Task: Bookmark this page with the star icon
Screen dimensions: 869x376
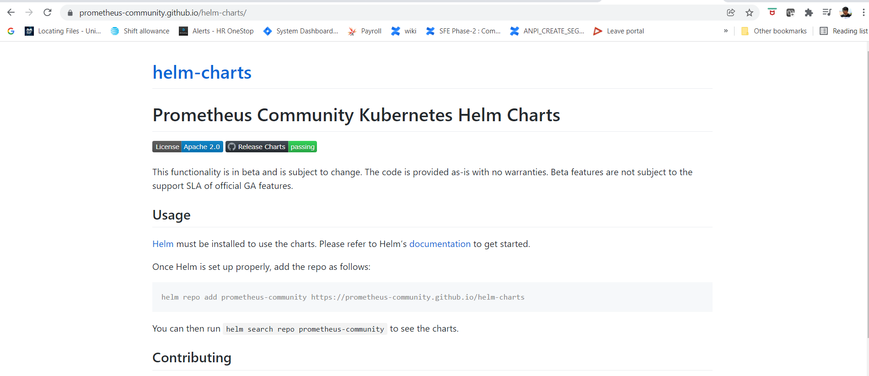Action: point(749,13)
